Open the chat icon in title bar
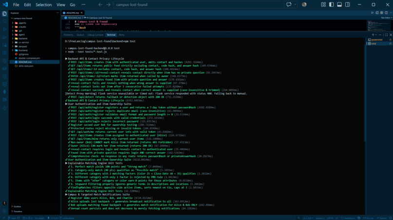 click(289, 4)
